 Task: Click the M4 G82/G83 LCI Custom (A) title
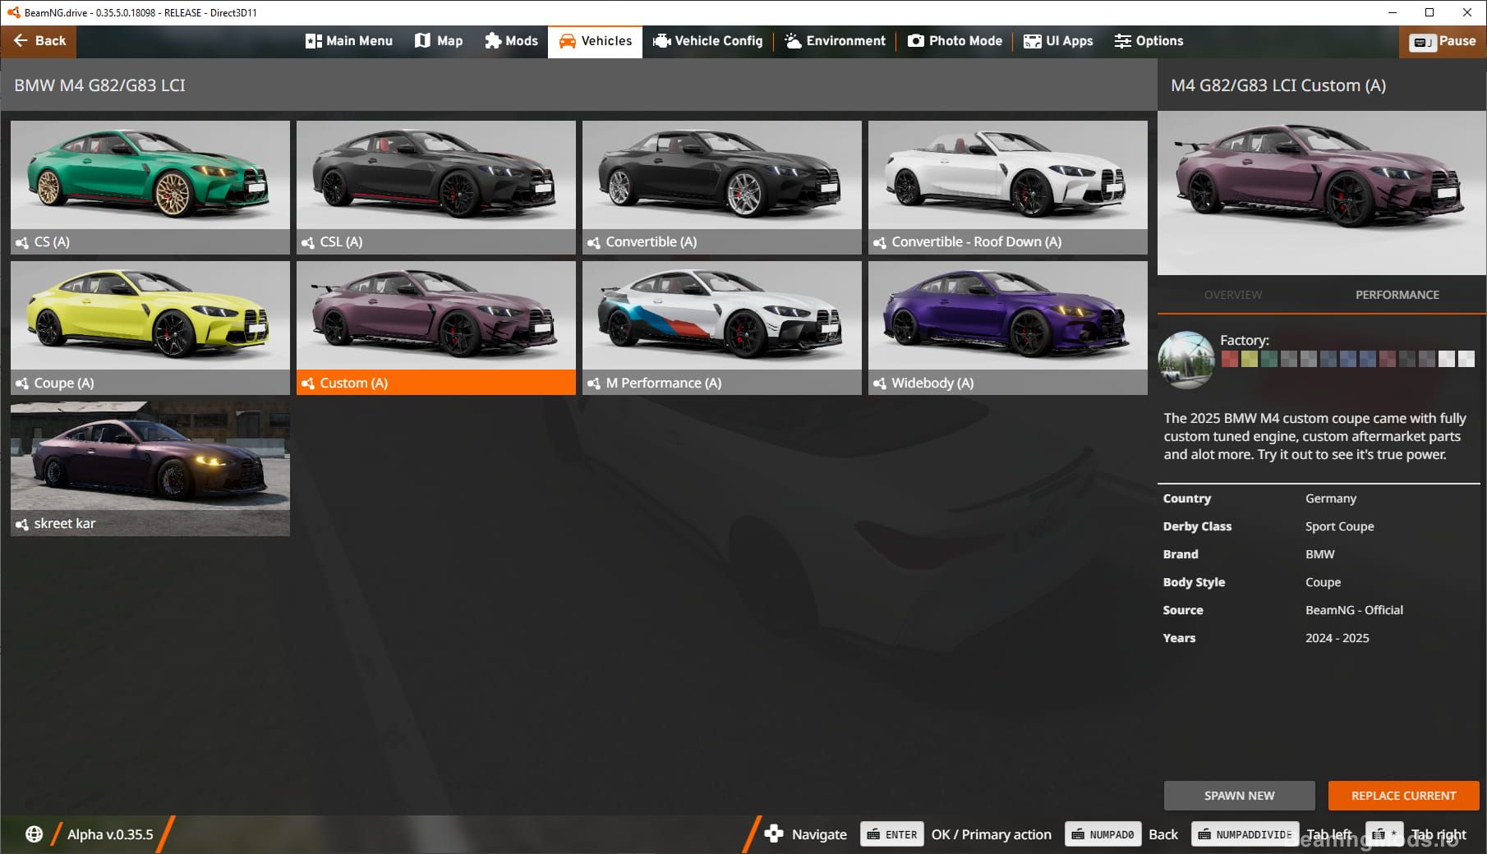pos(1278,85)
